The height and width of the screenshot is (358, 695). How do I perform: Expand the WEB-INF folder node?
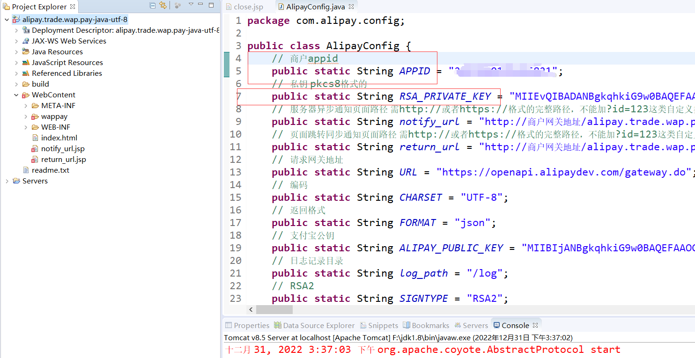[x=26, y=127]
